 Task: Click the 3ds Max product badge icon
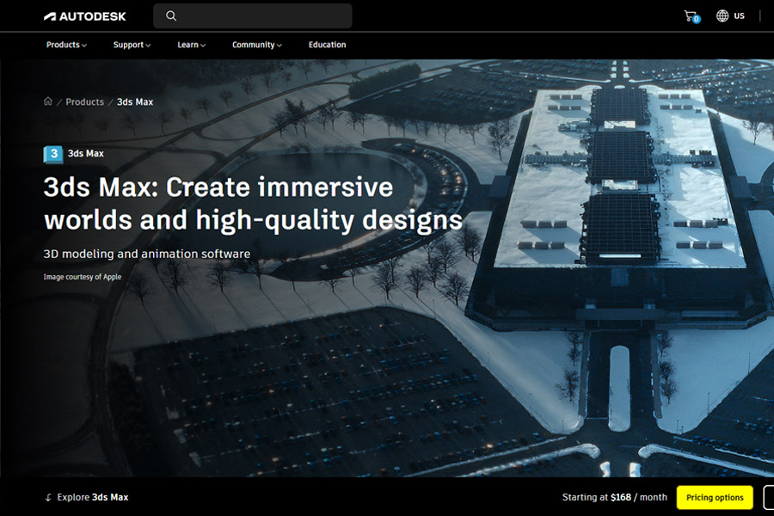pyautogui.click(x=52, y=154)
